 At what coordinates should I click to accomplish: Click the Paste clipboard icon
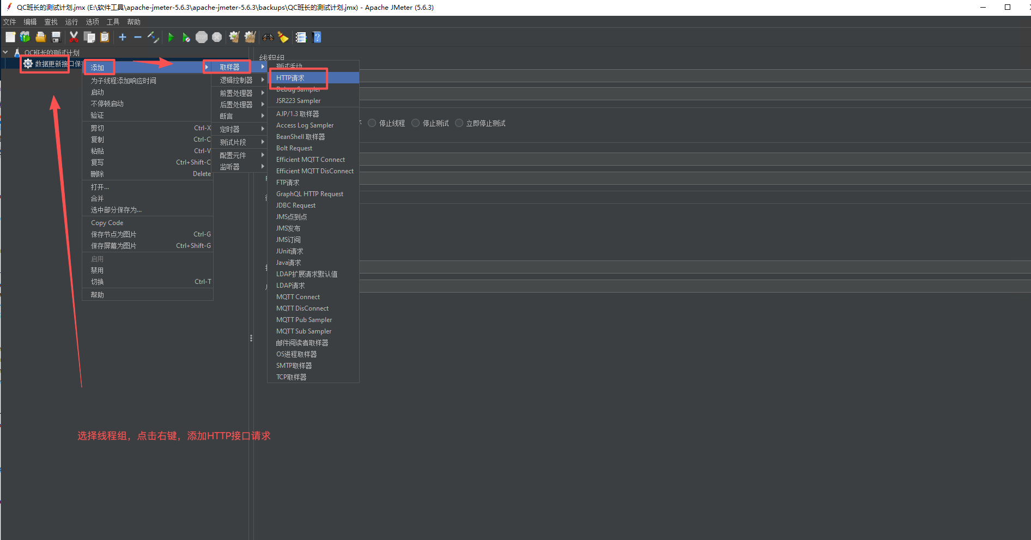pos(105,37)
